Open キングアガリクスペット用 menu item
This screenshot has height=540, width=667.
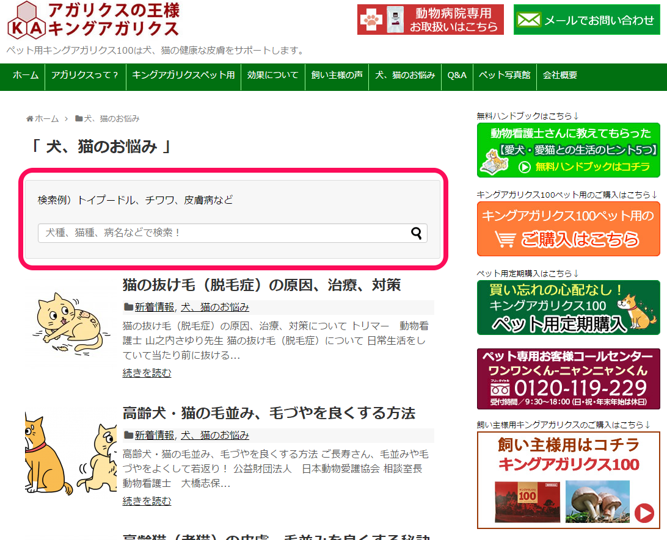point(183,75)
